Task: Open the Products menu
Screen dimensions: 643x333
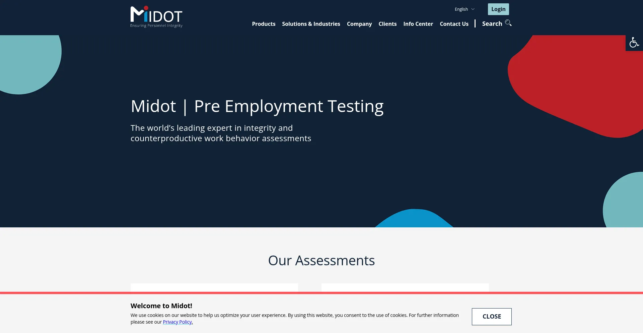Action: click(x=264, y=24)
